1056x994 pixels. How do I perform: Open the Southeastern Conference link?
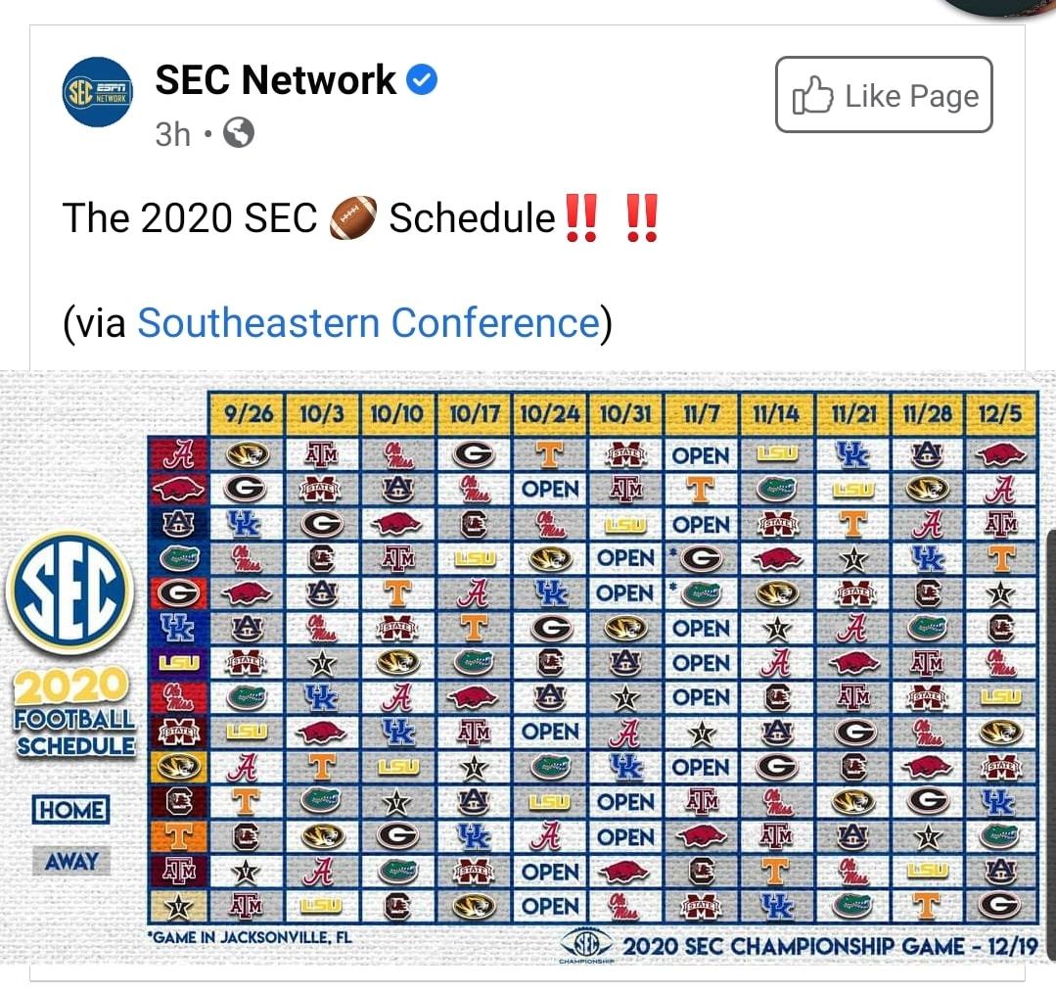point(368,322)
